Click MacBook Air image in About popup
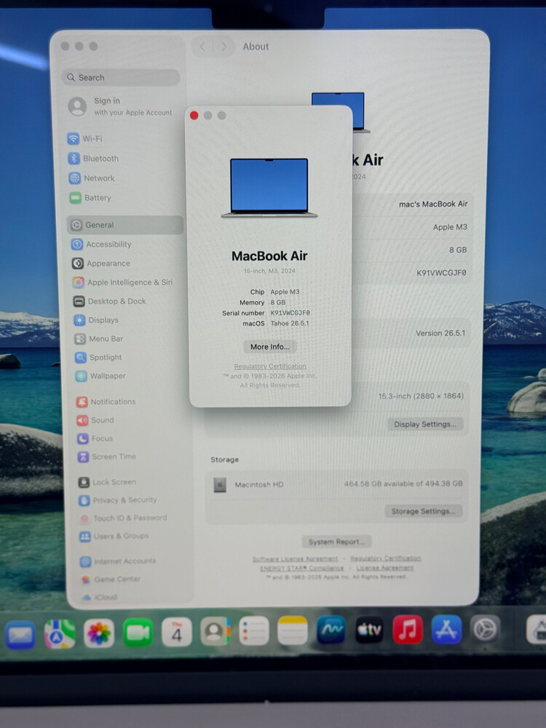Viewport: 546px width, 728px height. click(x=269, y=188)
